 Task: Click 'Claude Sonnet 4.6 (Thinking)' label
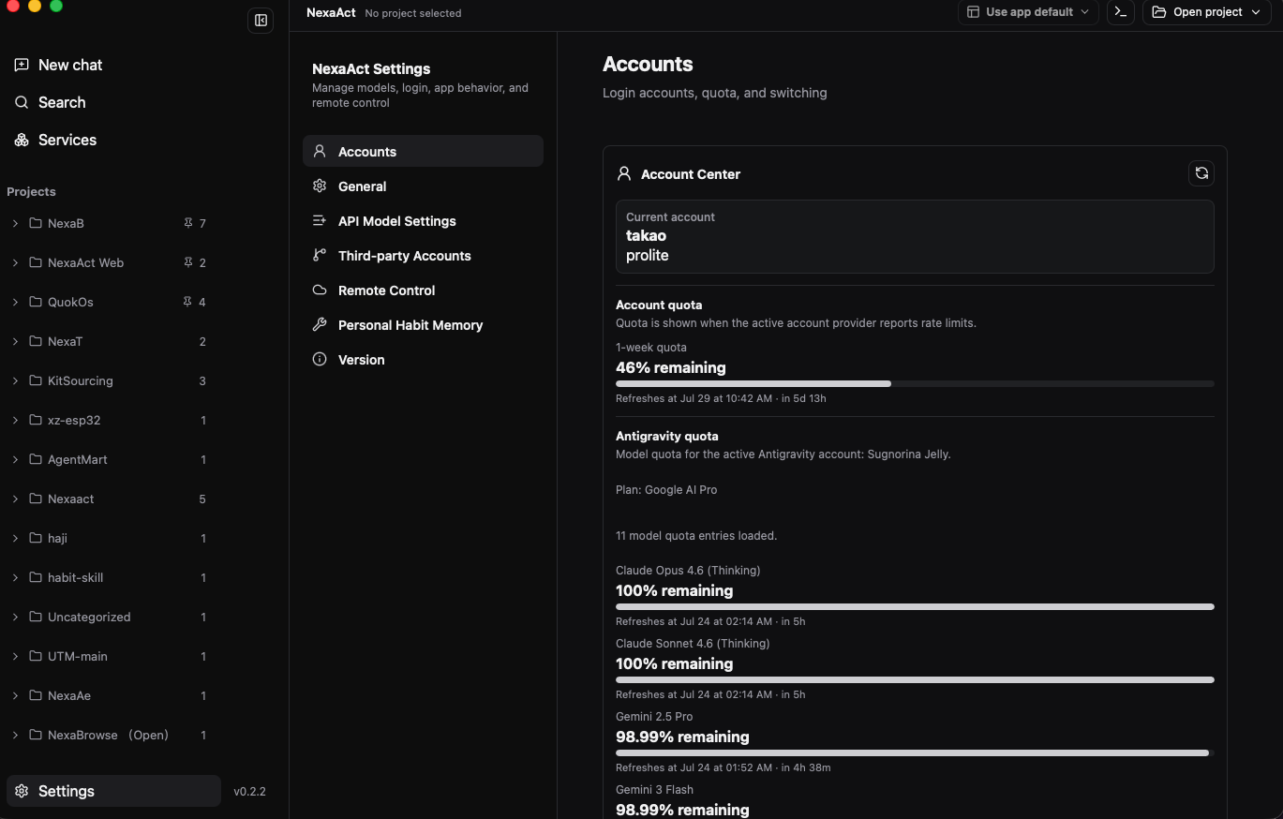[693, 643]
